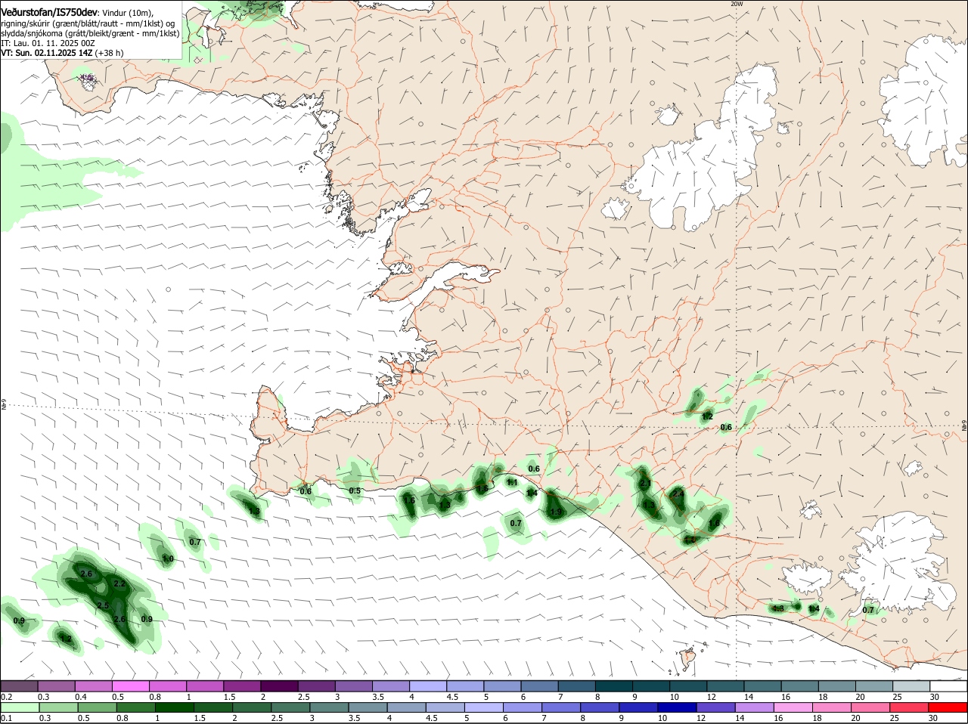Click the 2.5 precipitation value offshore

(103, 605)
